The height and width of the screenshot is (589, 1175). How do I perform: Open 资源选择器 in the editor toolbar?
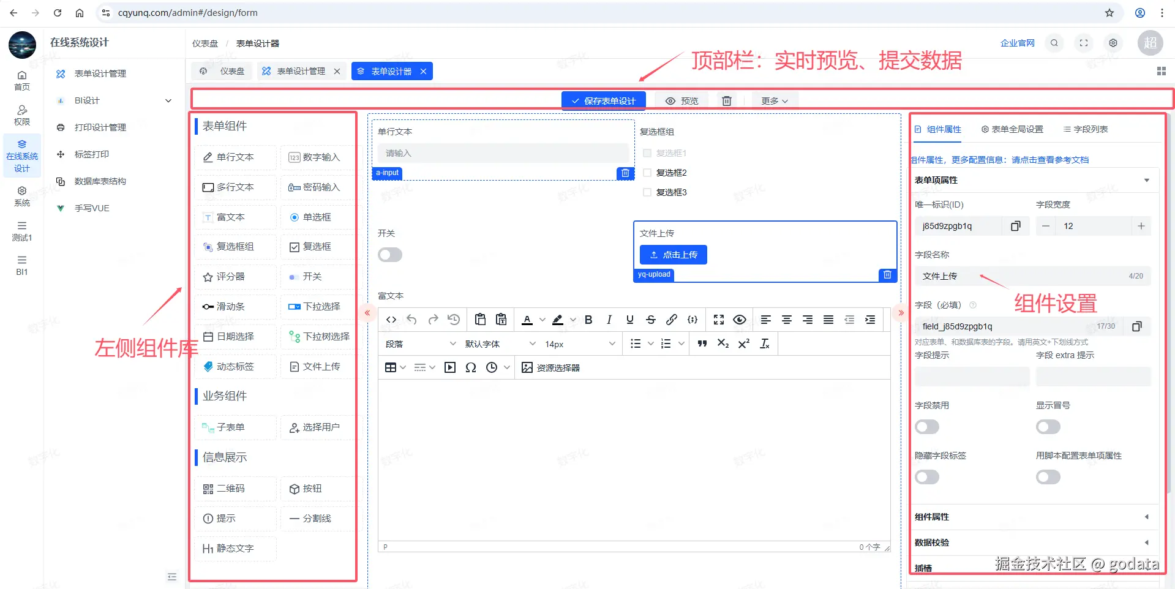[550, 367]
